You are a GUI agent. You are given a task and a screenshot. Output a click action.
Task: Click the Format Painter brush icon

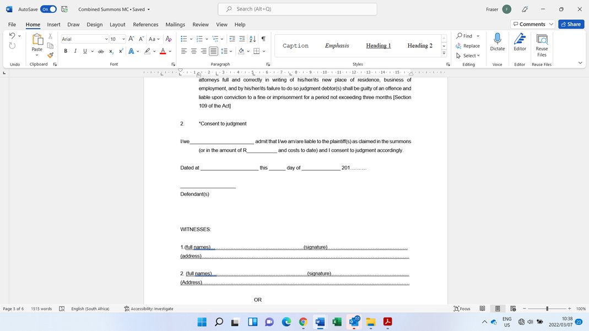coord(50,55)
